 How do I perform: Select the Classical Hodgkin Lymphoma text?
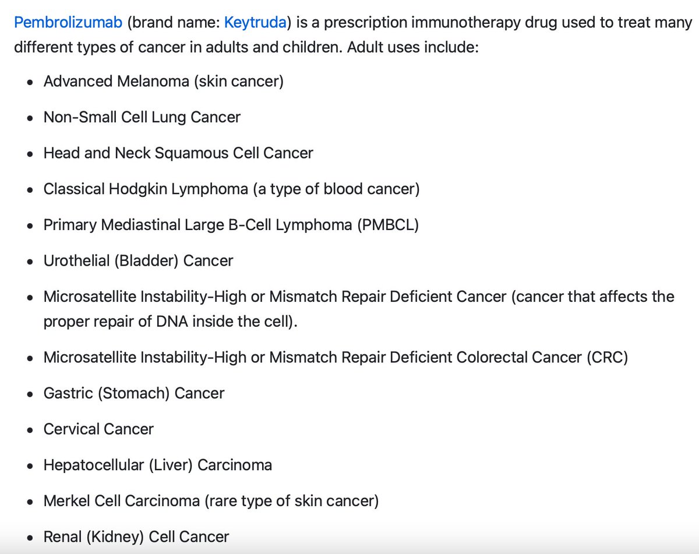click(x=146, y=189)
